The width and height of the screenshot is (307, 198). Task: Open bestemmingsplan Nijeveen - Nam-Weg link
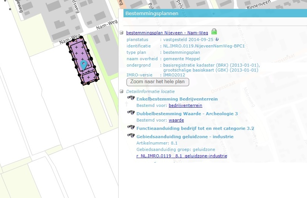(167, 33)
